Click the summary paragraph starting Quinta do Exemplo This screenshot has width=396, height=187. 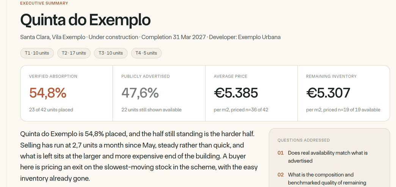139,156
